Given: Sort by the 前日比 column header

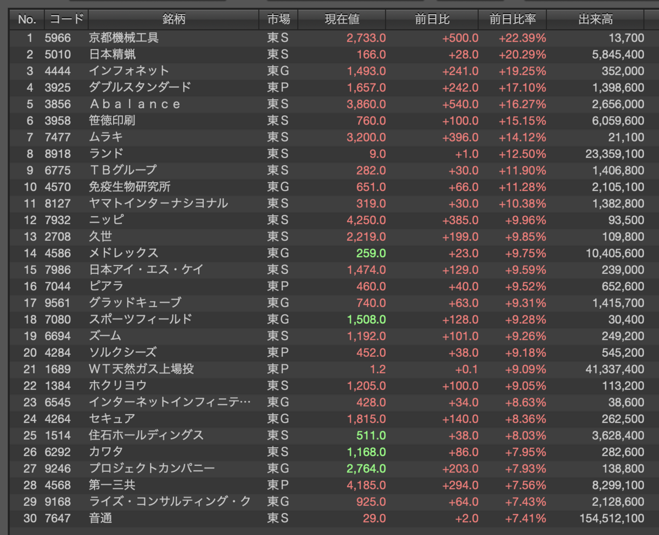Looking at the screenshot, I should (432, 20).
